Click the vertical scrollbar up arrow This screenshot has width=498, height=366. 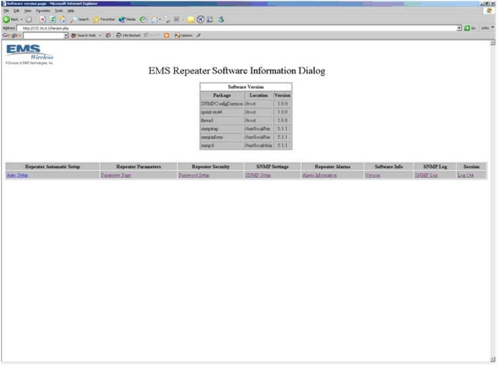(x=493, y=42)
